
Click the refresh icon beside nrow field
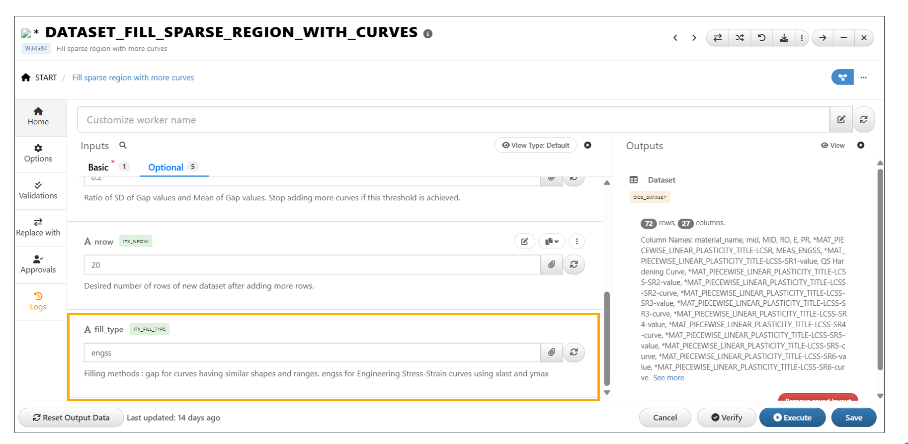(574, 265)
